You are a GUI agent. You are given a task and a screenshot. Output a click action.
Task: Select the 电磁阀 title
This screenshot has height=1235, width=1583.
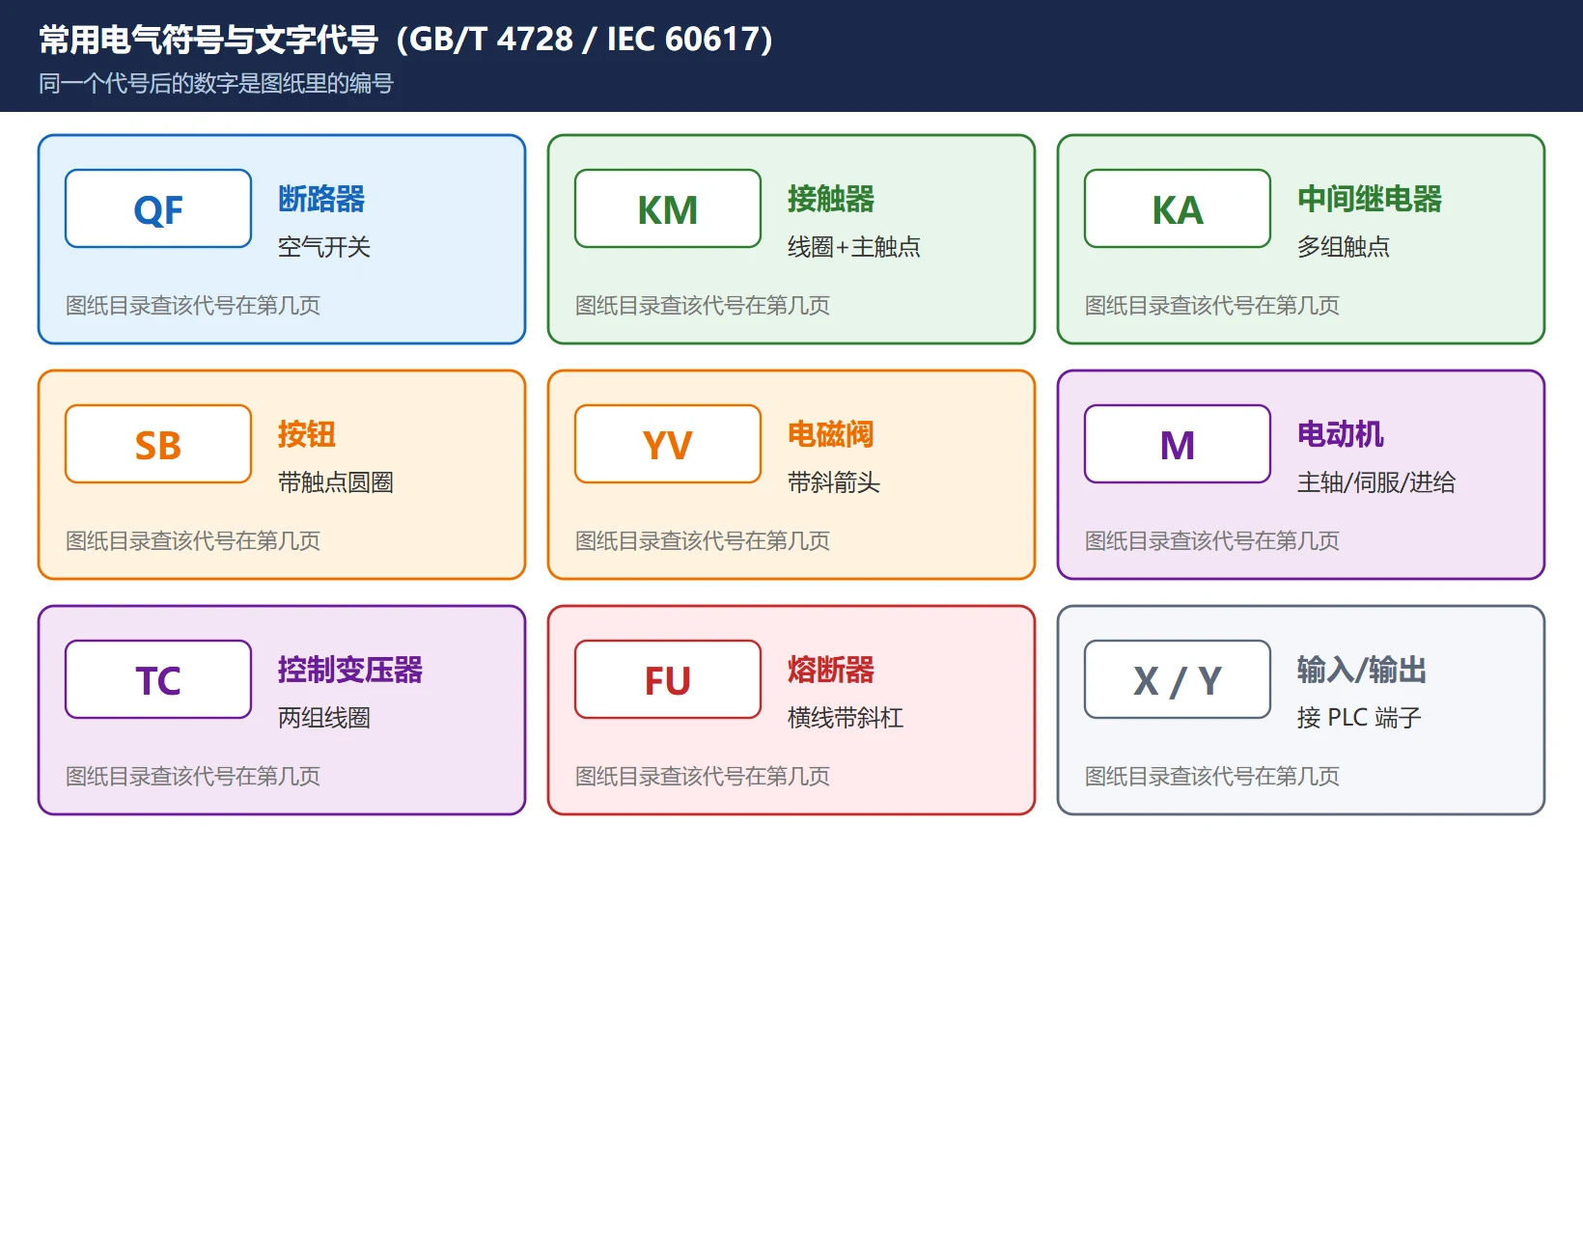tap(831, 434)
